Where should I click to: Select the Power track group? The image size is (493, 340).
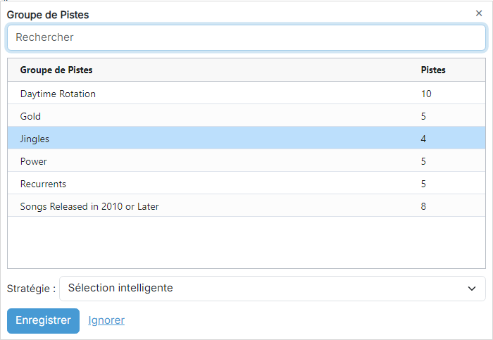[x=246, y=161]
